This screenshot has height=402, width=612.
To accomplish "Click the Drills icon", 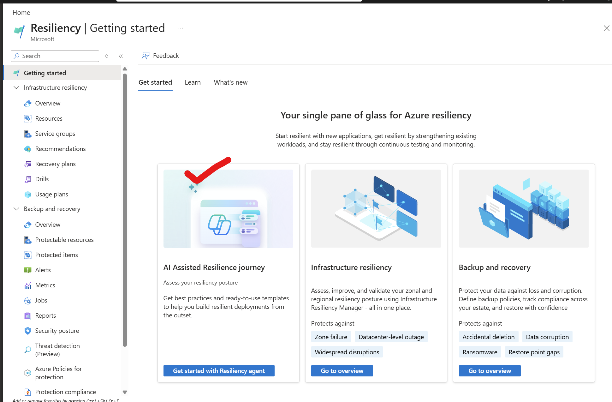I will coord(28,179).
